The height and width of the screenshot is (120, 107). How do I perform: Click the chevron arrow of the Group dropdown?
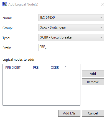pyautogui.click(x=101, y=27)
